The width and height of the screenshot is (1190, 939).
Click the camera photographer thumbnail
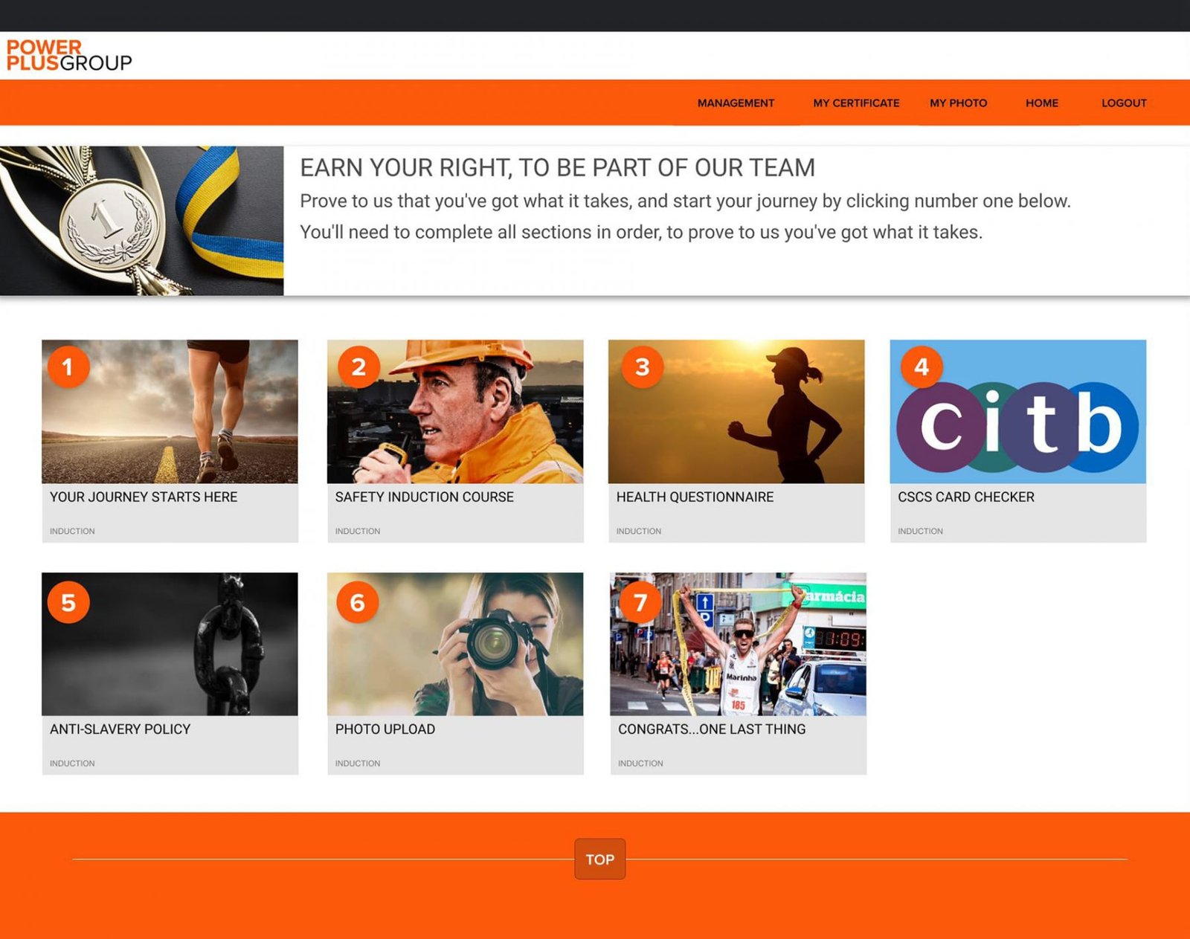455,644
